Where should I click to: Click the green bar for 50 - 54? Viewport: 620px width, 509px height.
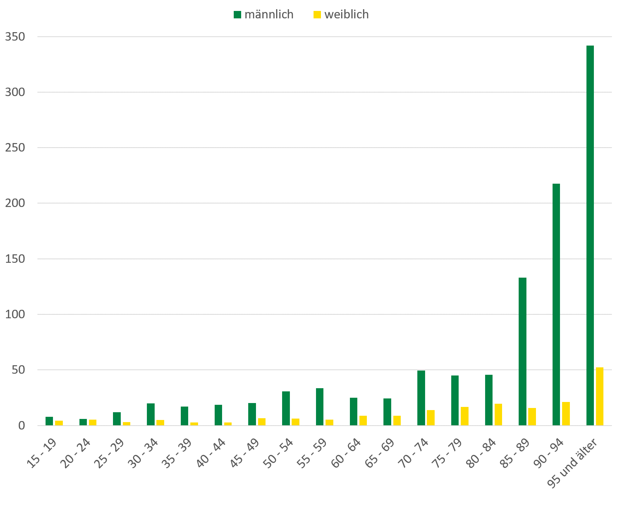point(286,408)
